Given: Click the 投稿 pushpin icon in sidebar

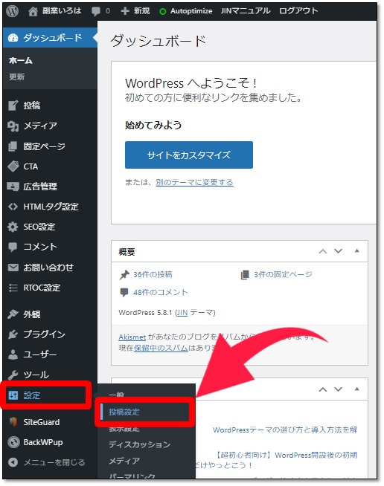Looking at the screenshot, I should pyautogui.click(x=13, y=106).
